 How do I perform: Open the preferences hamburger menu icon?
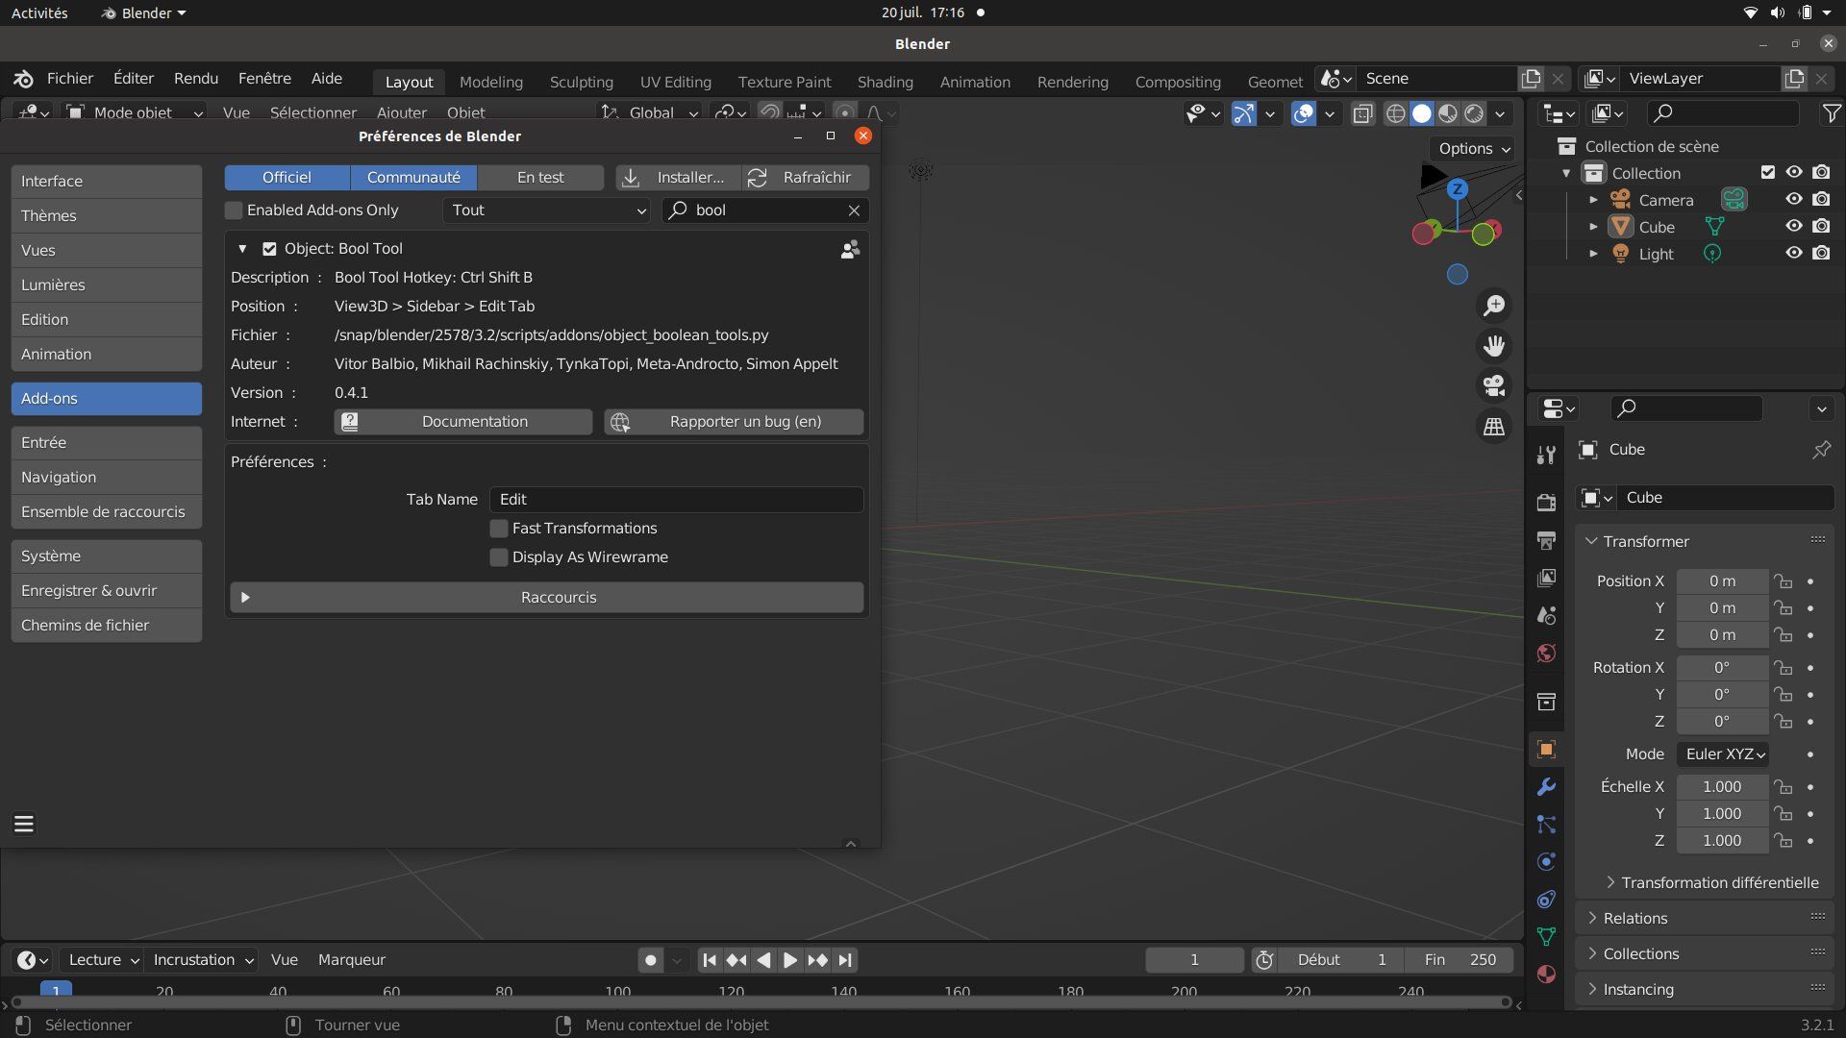point(24,824)
